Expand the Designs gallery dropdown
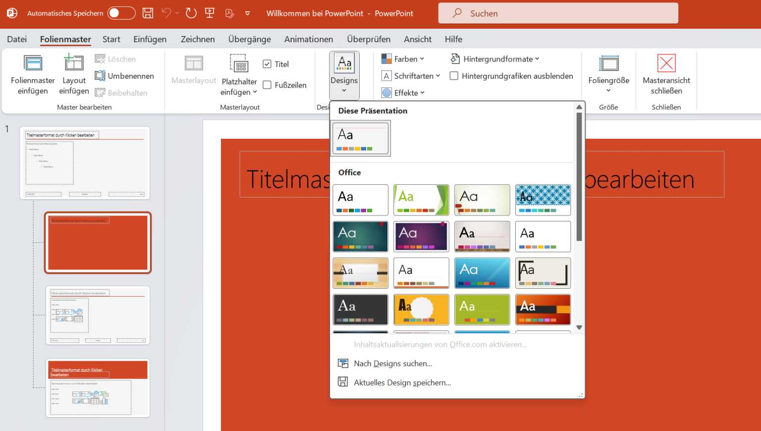761x431 pixels. [x=344, y=75]
